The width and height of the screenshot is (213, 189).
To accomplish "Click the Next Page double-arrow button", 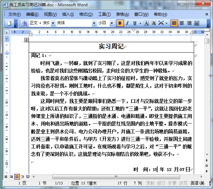I will pos(206,171).
